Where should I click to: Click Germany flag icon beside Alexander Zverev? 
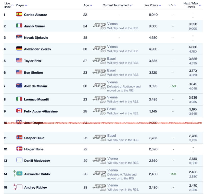click(x=19, y=49)
